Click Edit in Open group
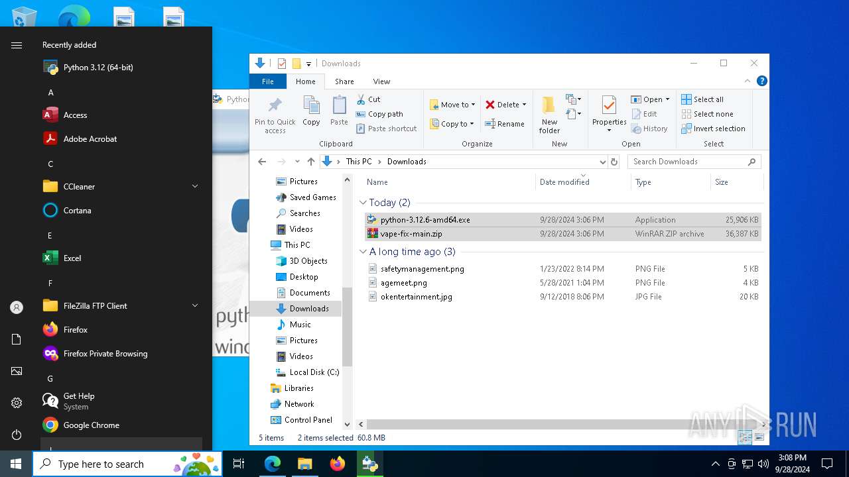The height and width of the screenshot is (477, 849). (643, 114)
